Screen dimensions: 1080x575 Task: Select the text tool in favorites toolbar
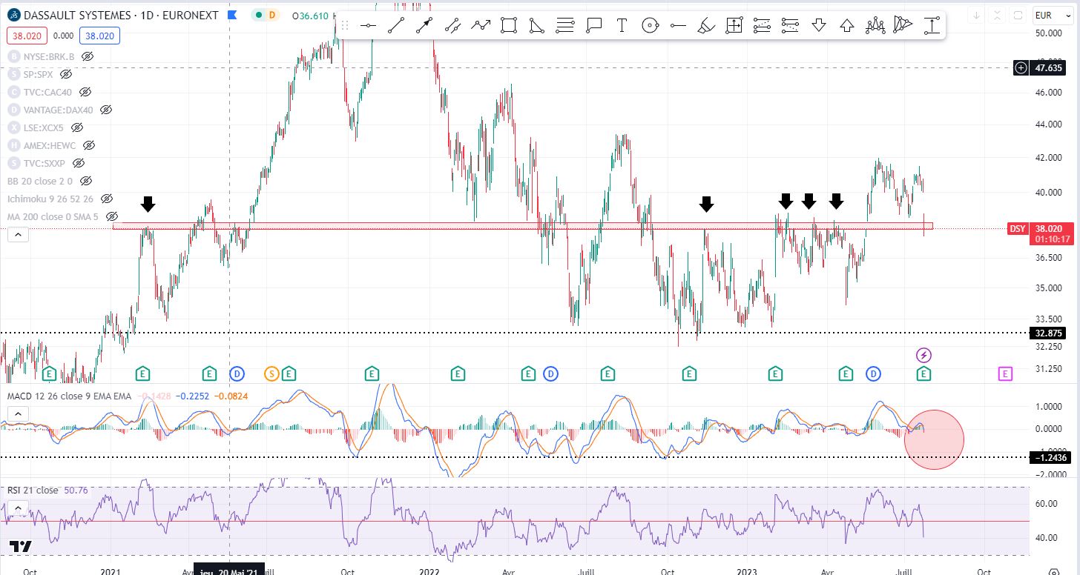point(622,26)
